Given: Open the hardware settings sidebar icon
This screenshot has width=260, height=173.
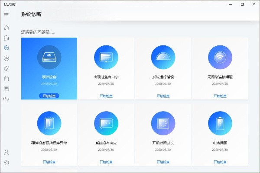Looking at the screenshot, I should point(6,58).
